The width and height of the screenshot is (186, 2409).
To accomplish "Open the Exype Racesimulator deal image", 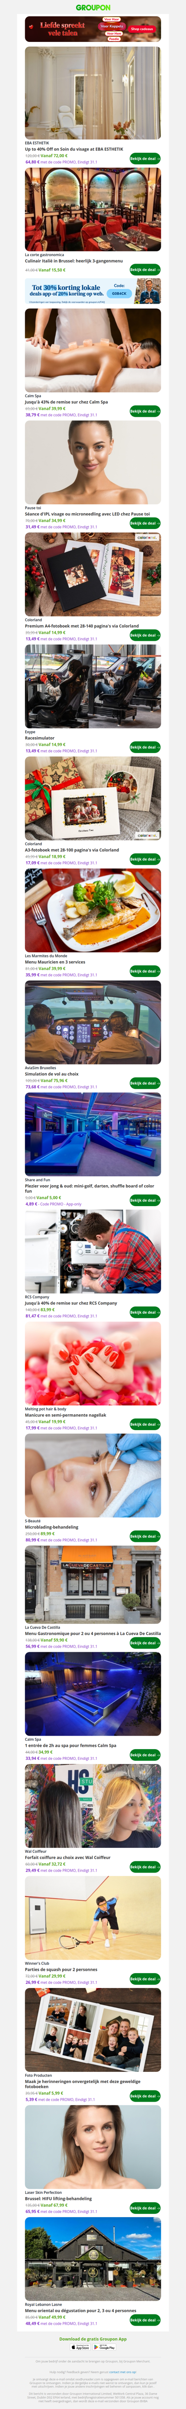I will (93, 686).
